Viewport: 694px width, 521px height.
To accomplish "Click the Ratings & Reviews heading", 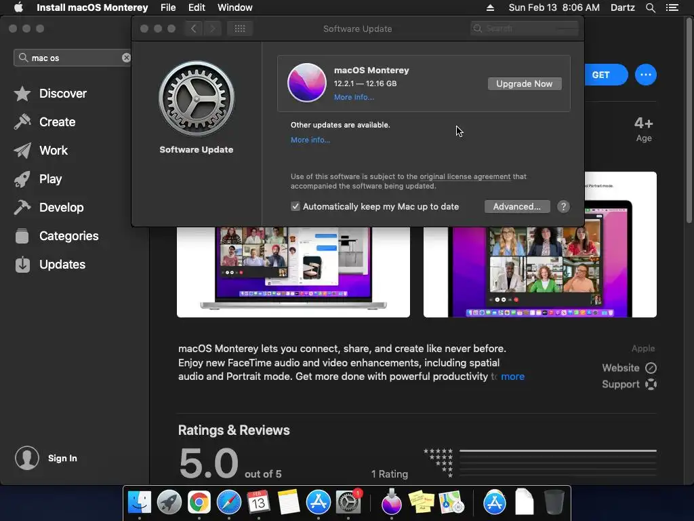I will 234,430.
